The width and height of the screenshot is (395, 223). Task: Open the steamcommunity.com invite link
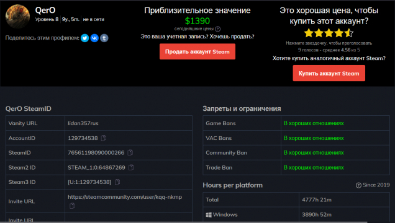point(125,197)
